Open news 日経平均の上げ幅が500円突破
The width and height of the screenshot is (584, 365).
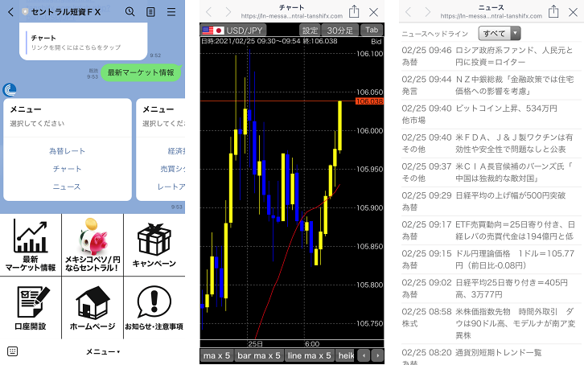[x=491, y=201]
